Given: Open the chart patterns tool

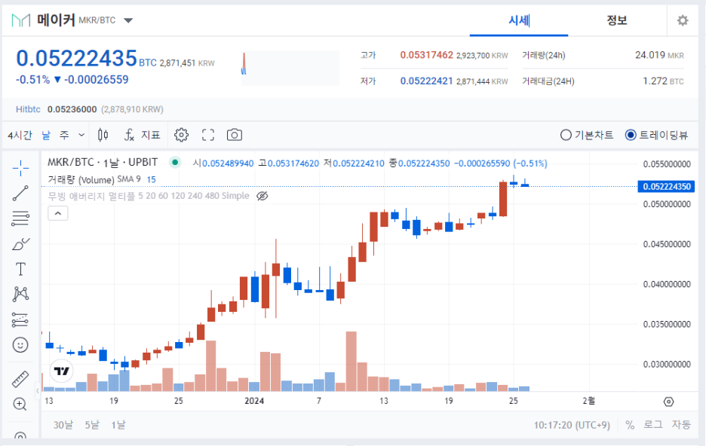Looking at the screenshot, I should 20,294.
